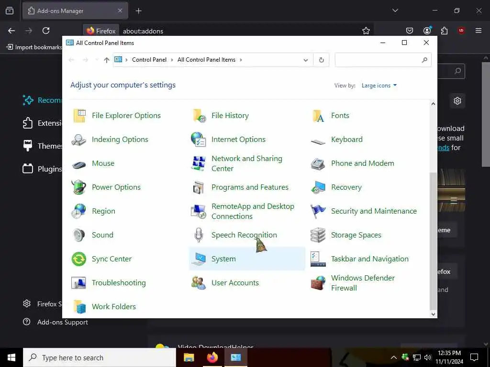The image size is (490, 367).
Task: Click 'All Control Panel Items' breadcrumb segment
Action: click(x=206, y=60)
